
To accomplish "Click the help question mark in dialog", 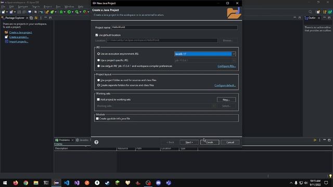I will coord(96,142).
